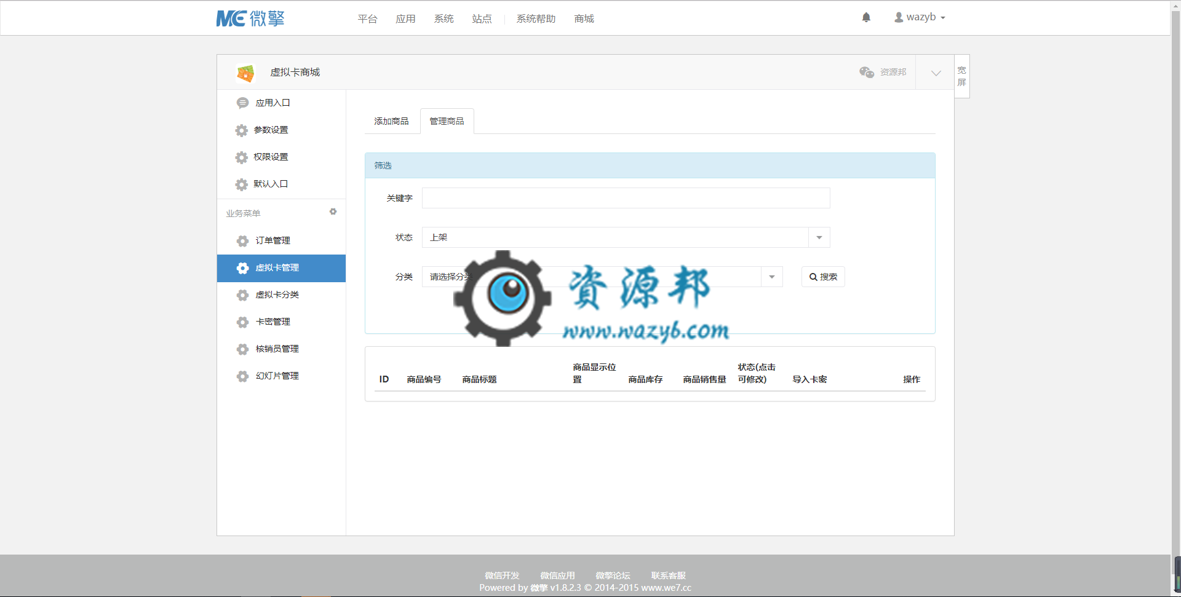Click the small gear beside 业务菜单
Screen dimensions: 1181x597
tap(333, 212)
